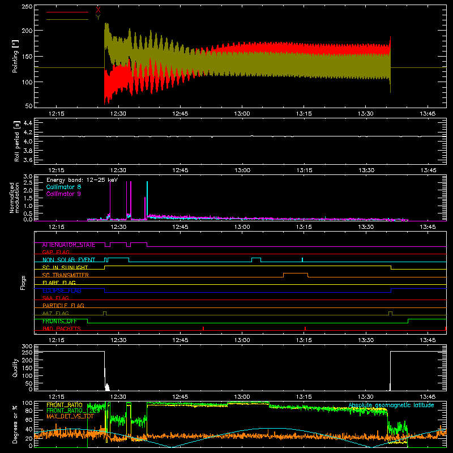Select the cyan 'Collimator 8' legend entry
The height and width of the screenshot is (453, 453).
click(x=63, y=187)
